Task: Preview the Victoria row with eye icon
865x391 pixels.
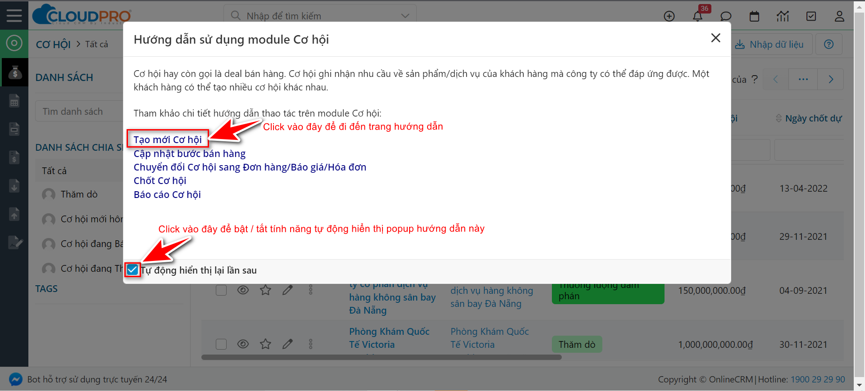Action: pos(243,344)
